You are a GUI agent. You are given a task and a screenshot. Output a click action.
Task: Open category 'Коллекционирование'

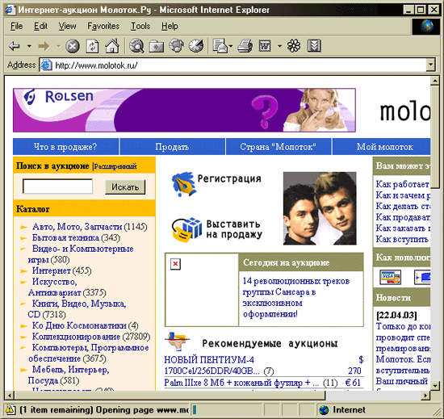[76, 337]
